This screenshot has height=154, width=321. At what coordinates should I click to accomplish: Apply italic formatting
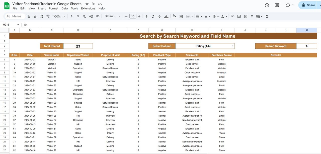153,16
